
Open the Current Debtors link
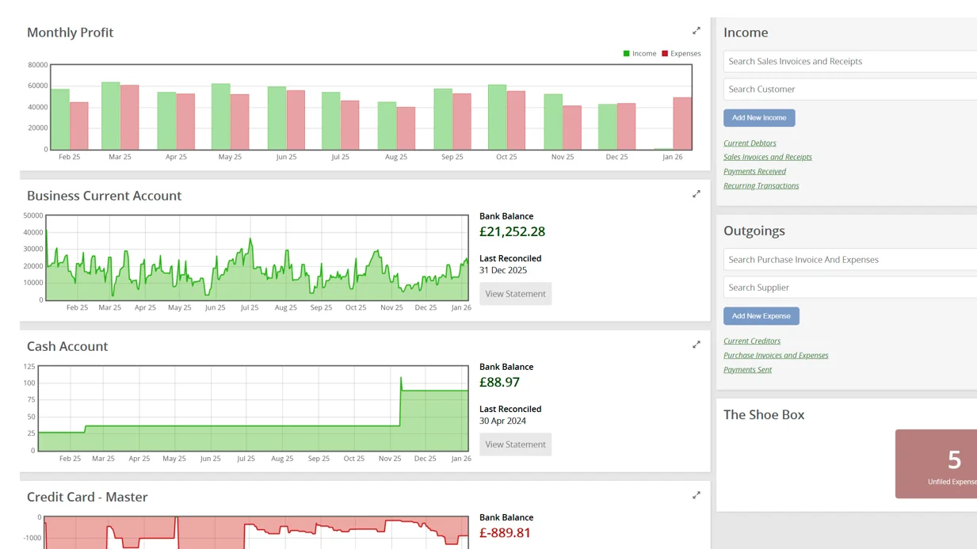750,143
